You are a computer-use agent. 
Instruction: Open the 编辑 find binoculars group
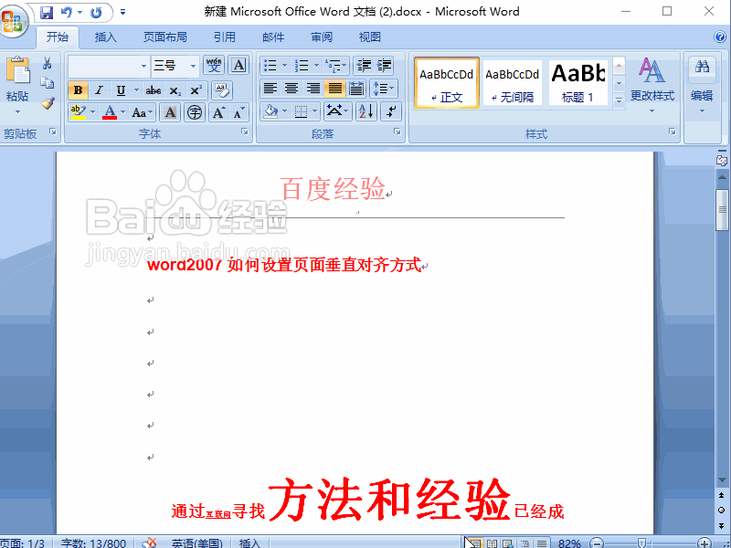(702, 86)
